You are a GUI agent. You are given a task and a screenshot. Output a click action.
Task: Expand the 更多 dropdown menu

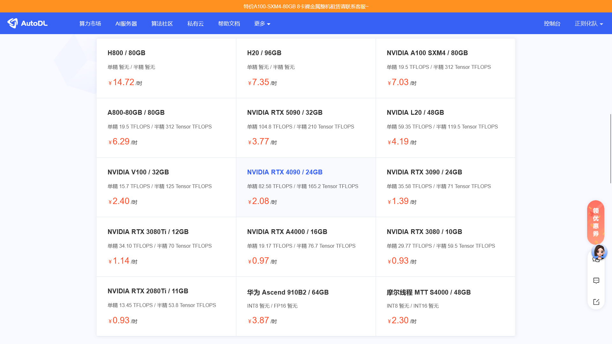click(x=262, y=24)
